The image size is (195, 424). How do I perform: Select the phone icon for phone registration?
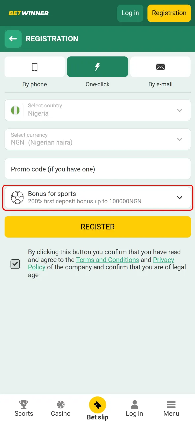tap(34, 66)
